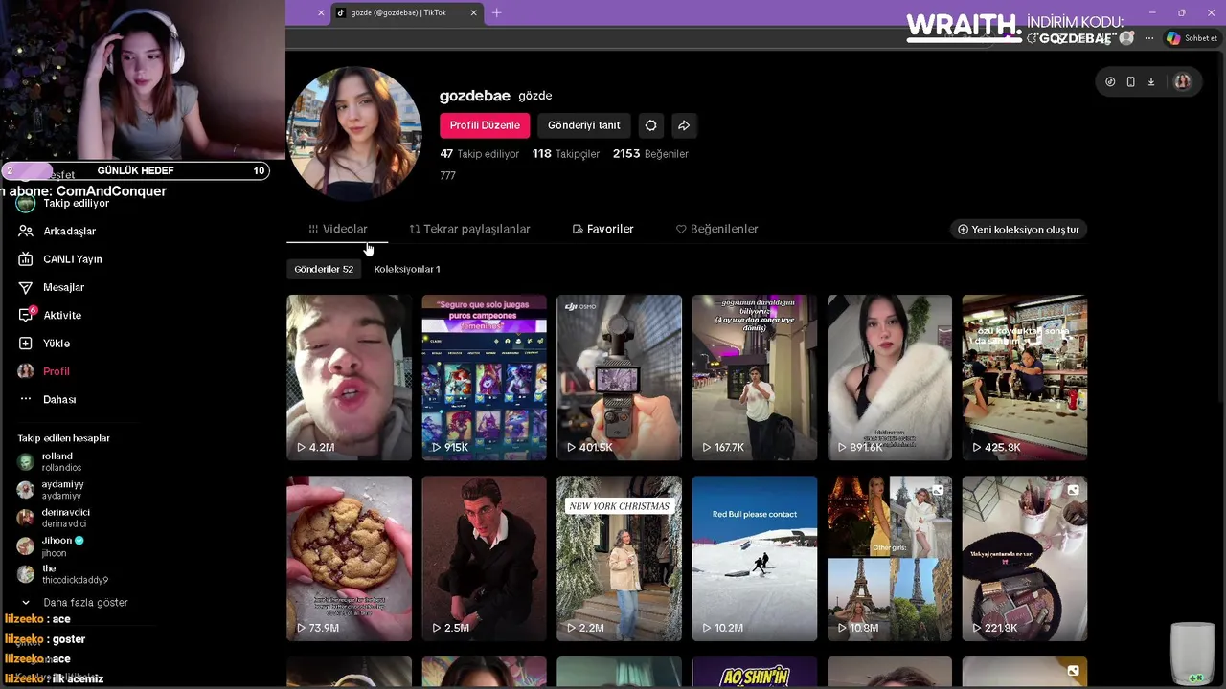Click the 2153 Beğeniler count
Screen dimensions: 1226x689
(x=650, y=154)
